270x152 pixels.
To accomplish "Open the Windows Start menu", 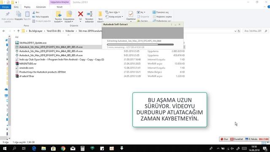I will pyautogui.click(x=5, y=148).
